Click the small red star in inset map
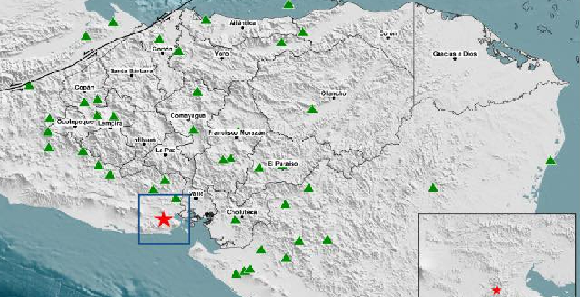Screen dimensions: 580x297 (496, 290)
